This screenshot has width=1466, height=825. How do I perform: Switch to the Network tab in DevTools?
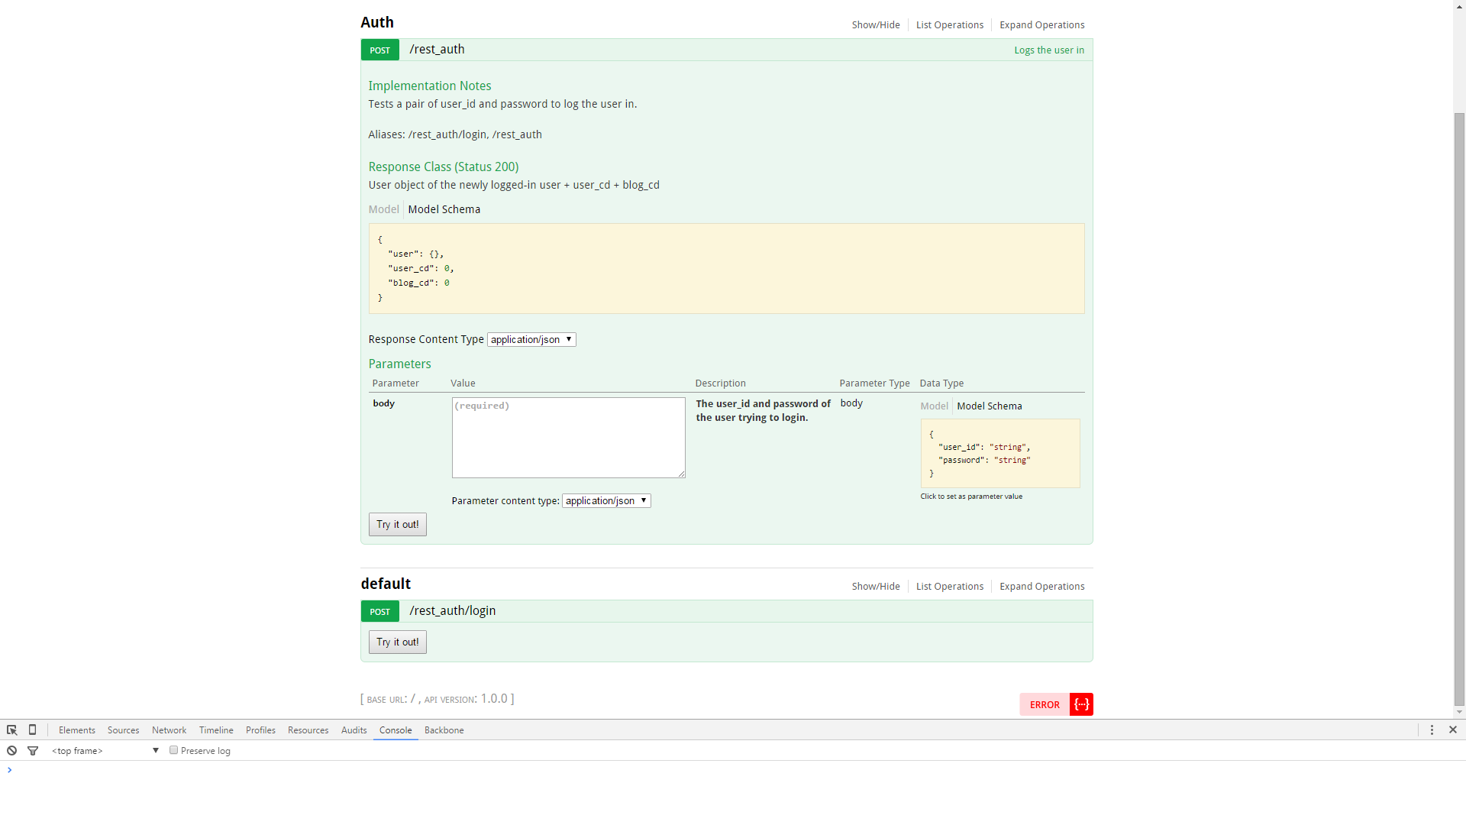click(x=169, y=730)
